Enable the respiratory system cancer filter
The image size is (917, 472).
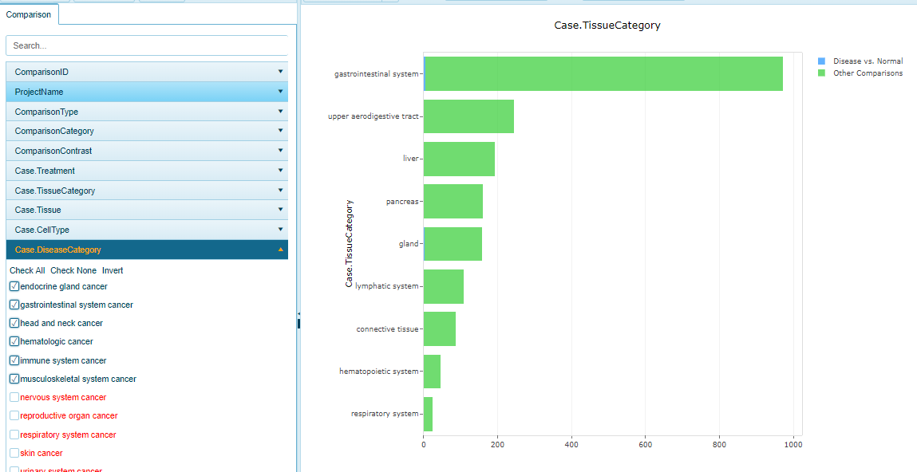(14, 435)
